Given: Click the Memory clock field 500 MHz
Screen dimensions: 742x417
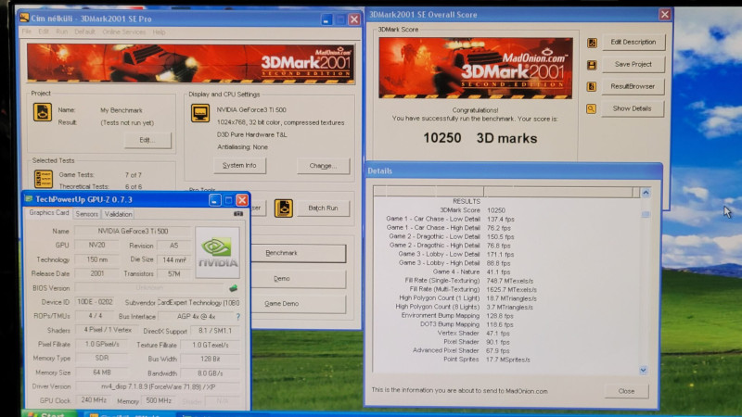Looking at the screenshot, I should coord(159,400).
